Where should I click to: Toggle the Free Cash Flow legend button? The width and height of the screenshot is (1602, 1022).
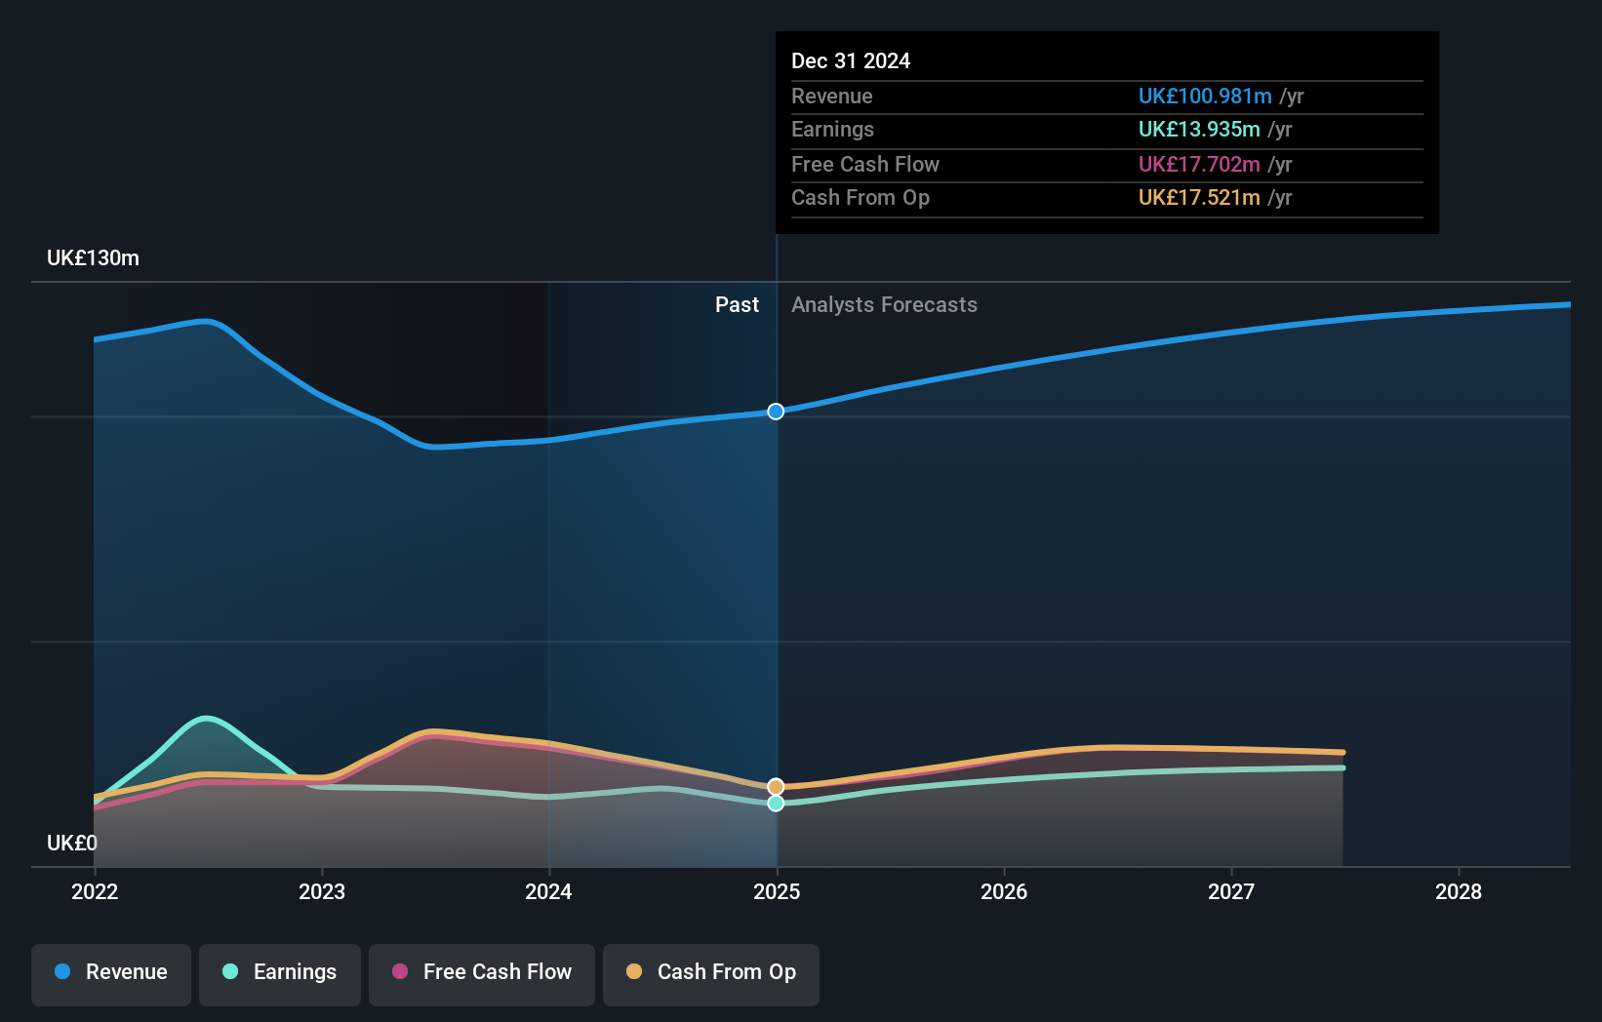[x=482, y=974]
